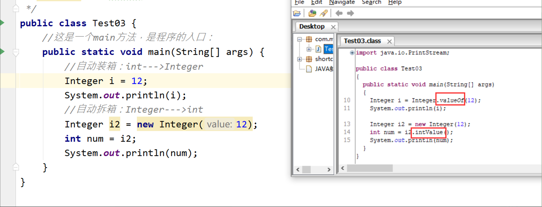The height and width of the screenshot is (207, 542).
Task: Expand the Test03 class file node
Action: click(x=309, y=49)
